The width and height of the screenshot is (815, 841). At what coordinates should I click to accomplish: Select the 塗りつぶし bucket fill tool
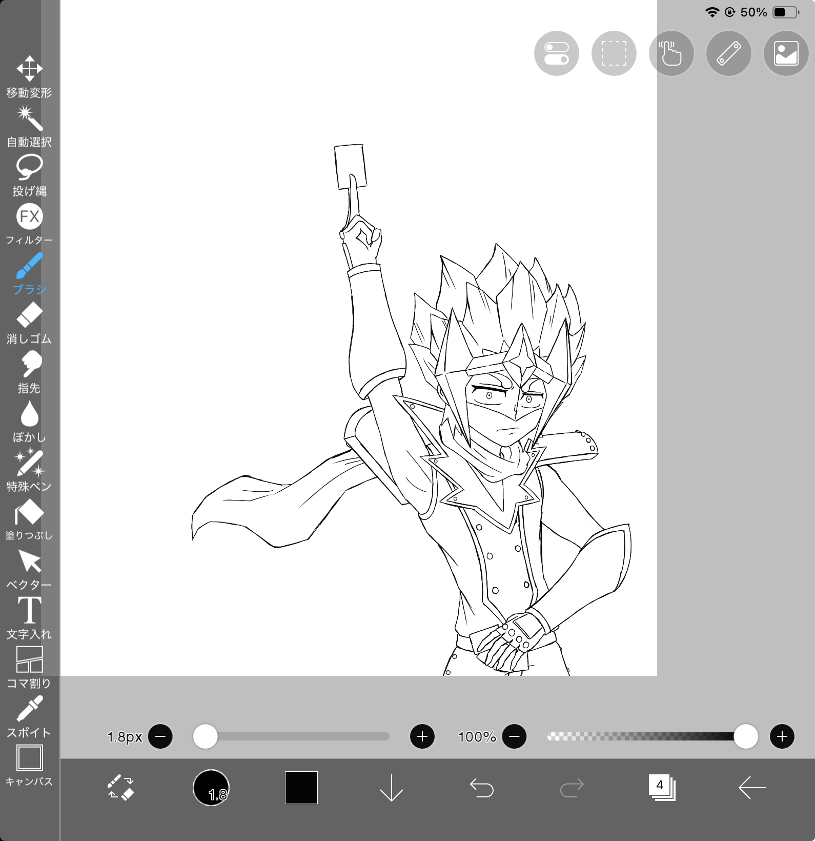point(29,519)
